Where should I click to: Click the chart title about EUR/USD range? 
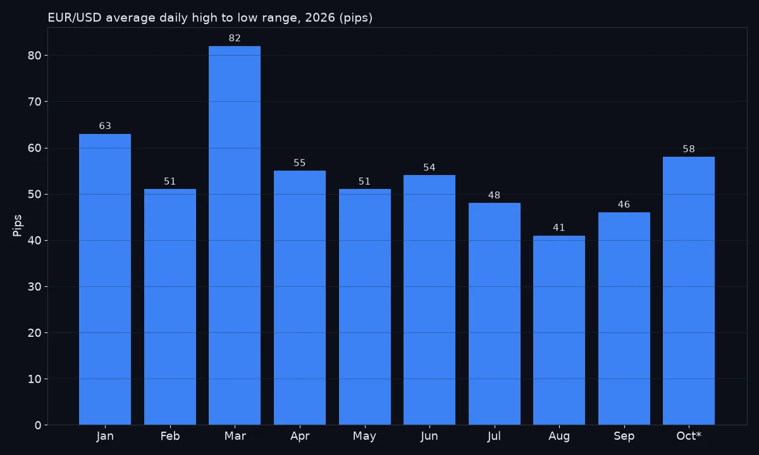[210, 18]
